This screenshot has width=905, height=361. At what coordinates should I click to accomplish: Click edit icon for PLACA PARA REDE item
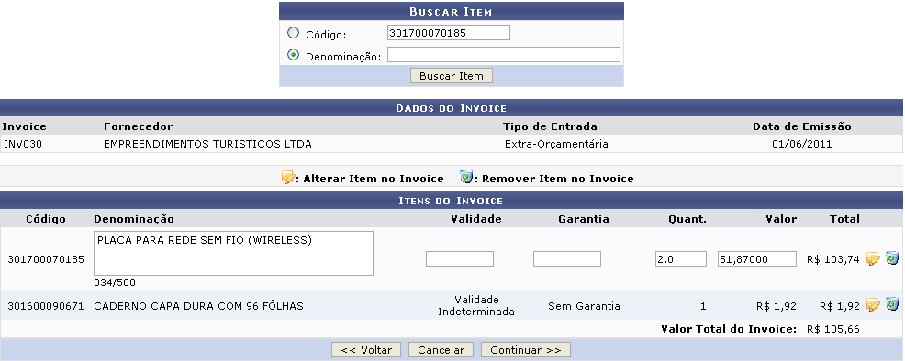coord(873,259)
